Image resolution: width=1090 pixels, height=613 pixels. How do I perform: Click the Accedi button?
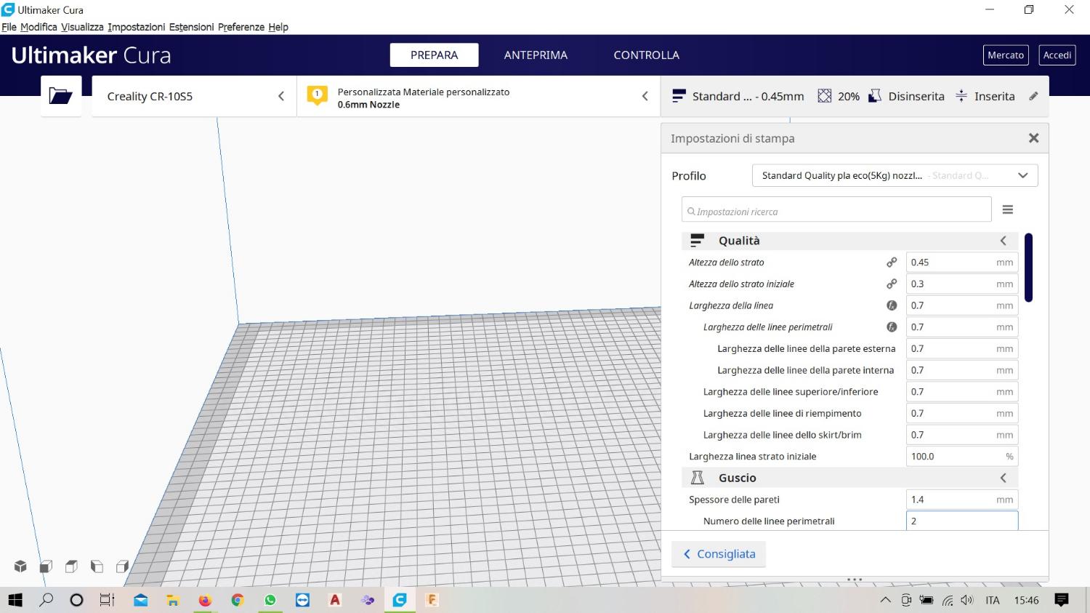(x=1057, y=55)
